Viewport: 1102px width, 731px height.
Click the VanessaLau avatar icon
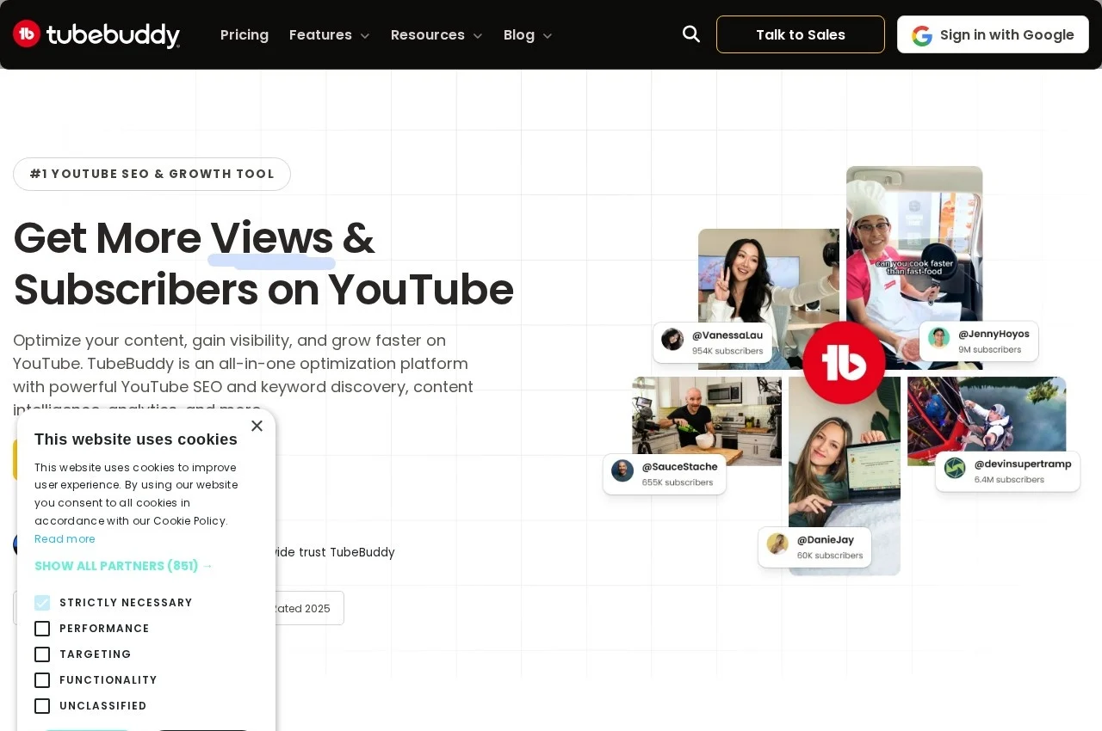click(672, 339)
